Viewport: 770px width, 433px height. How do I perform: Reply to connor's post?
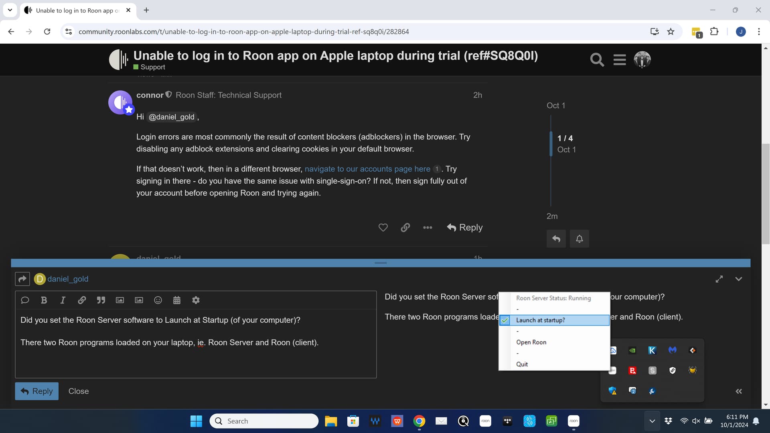tap(465, 227)
